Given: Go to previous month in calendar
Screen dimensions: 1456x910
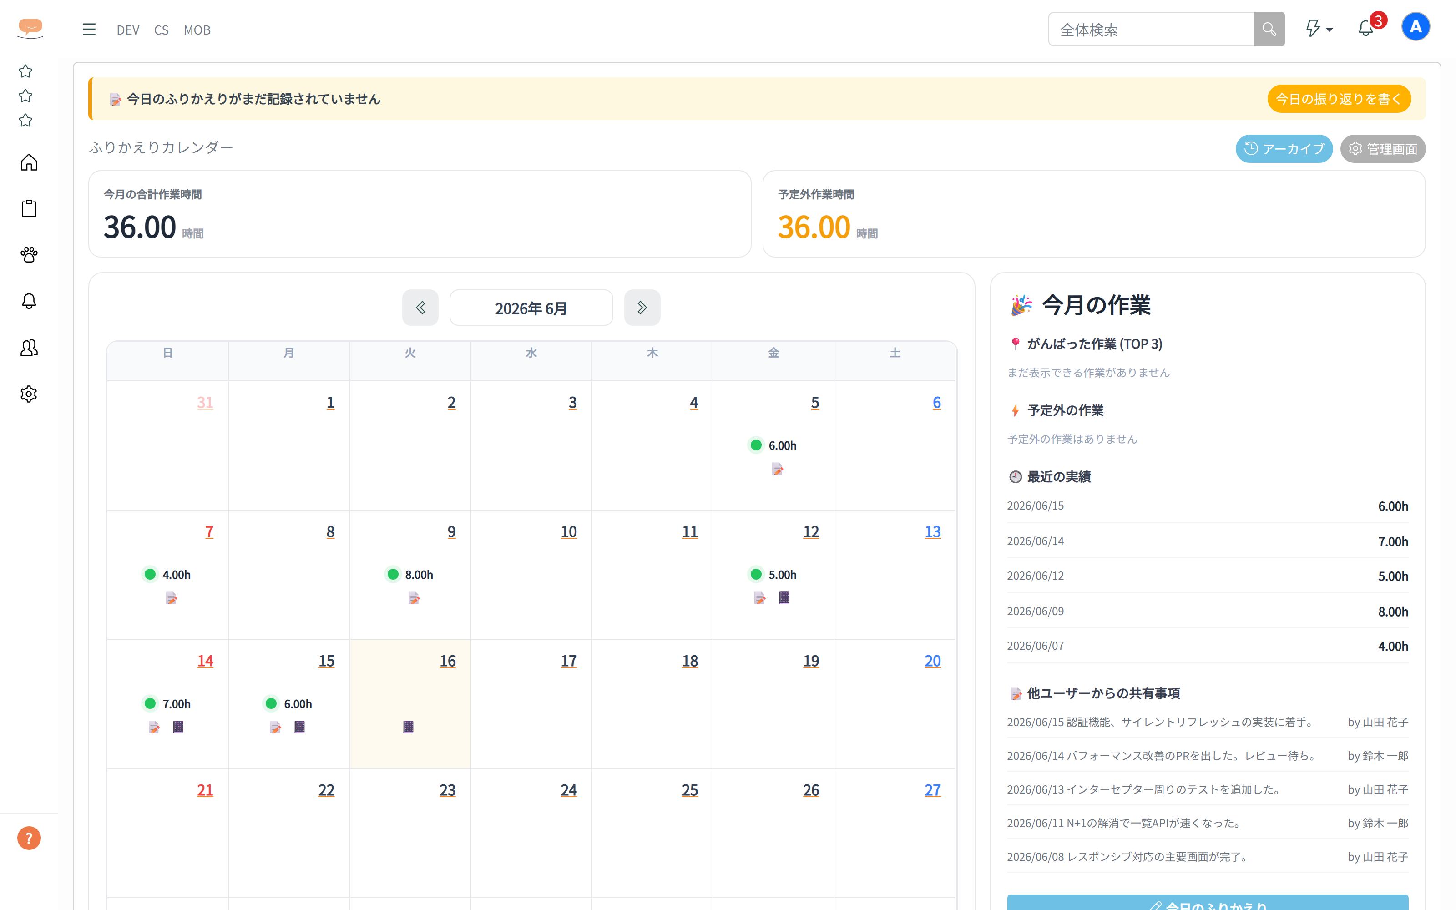Looking at the screenshot, I should (420, 308).
